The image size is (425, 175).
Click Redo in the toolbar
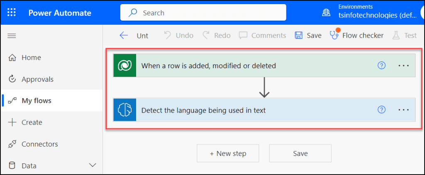pyautogui.click(x=217, y=35)
